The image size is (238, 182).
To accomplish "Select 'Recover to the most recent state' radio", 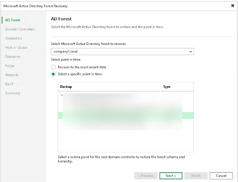I will point(53,67).
